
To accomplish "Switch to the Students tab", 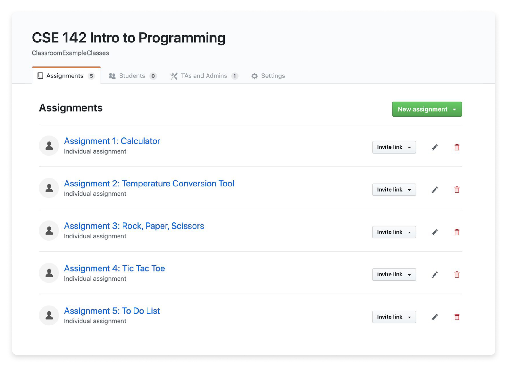I will [132, 76].
